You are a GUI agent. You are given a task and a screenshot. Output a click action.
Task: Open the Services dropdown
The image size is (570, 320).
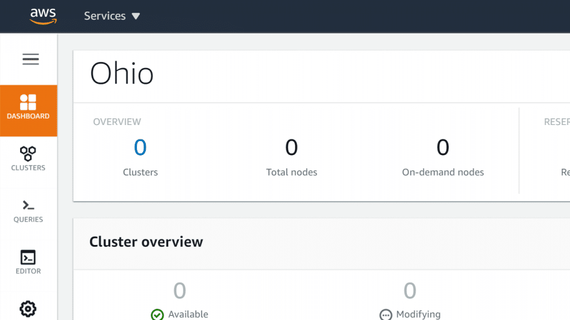111,16
